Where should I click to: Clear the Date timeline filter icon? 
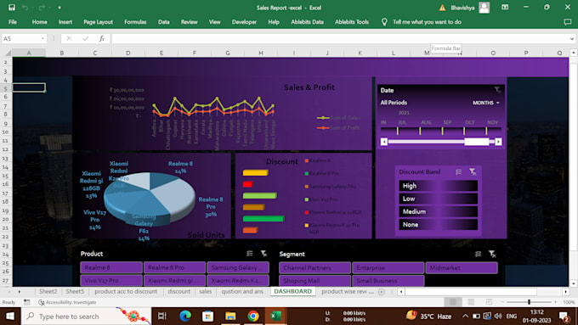[497, 90]
